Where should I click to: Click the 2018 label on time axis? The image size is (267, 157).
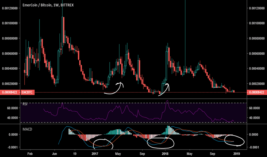pyautogui.click(x=165, y=154)
